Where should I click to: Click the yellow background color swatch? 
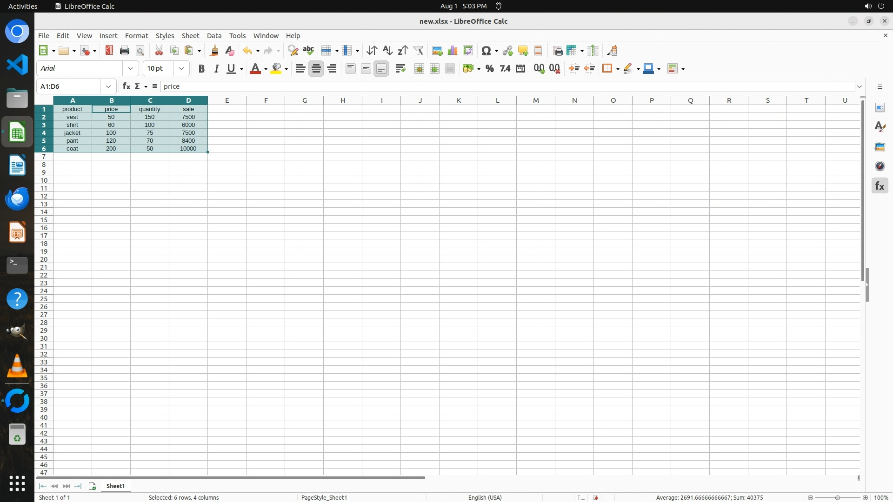[276, 69]
